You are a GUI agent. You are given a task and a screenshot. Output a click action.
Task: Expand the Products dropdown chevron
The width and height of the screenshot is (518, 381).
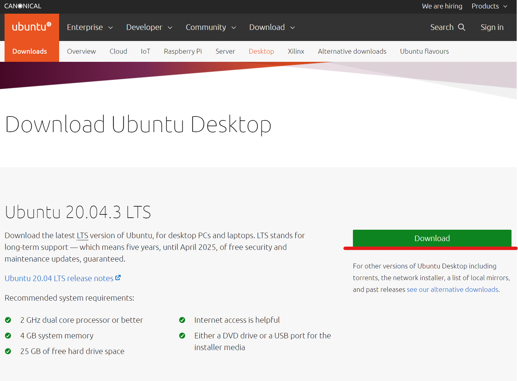(505, 7)
